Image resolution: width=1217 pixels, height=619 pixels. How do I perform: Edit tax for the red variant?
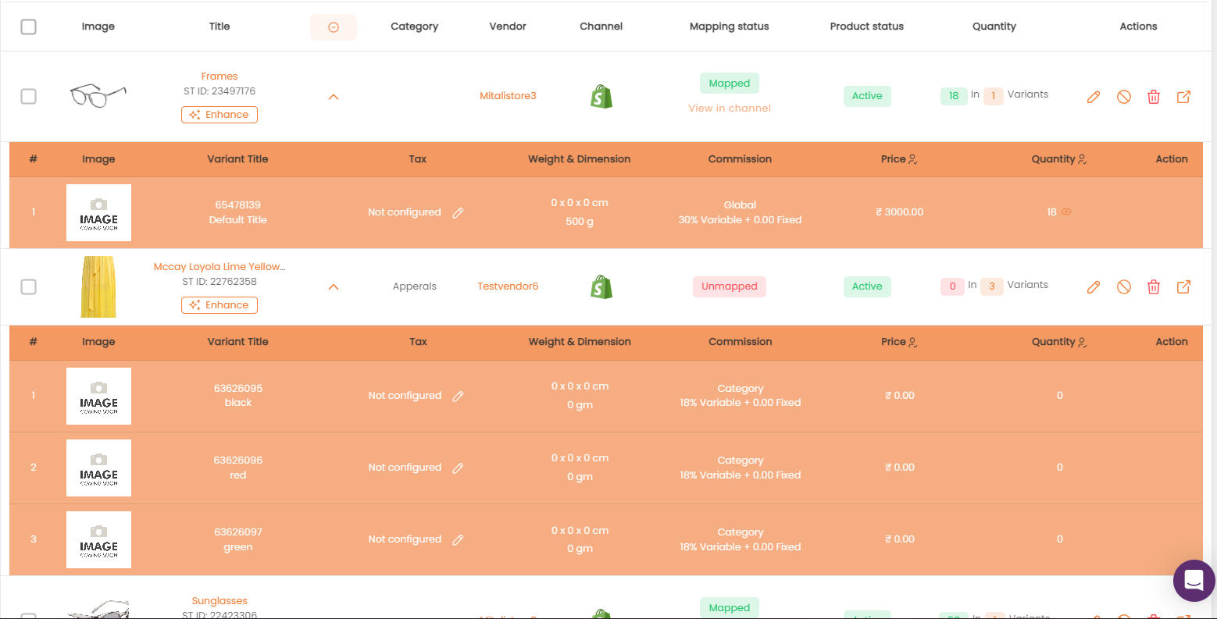458,468
